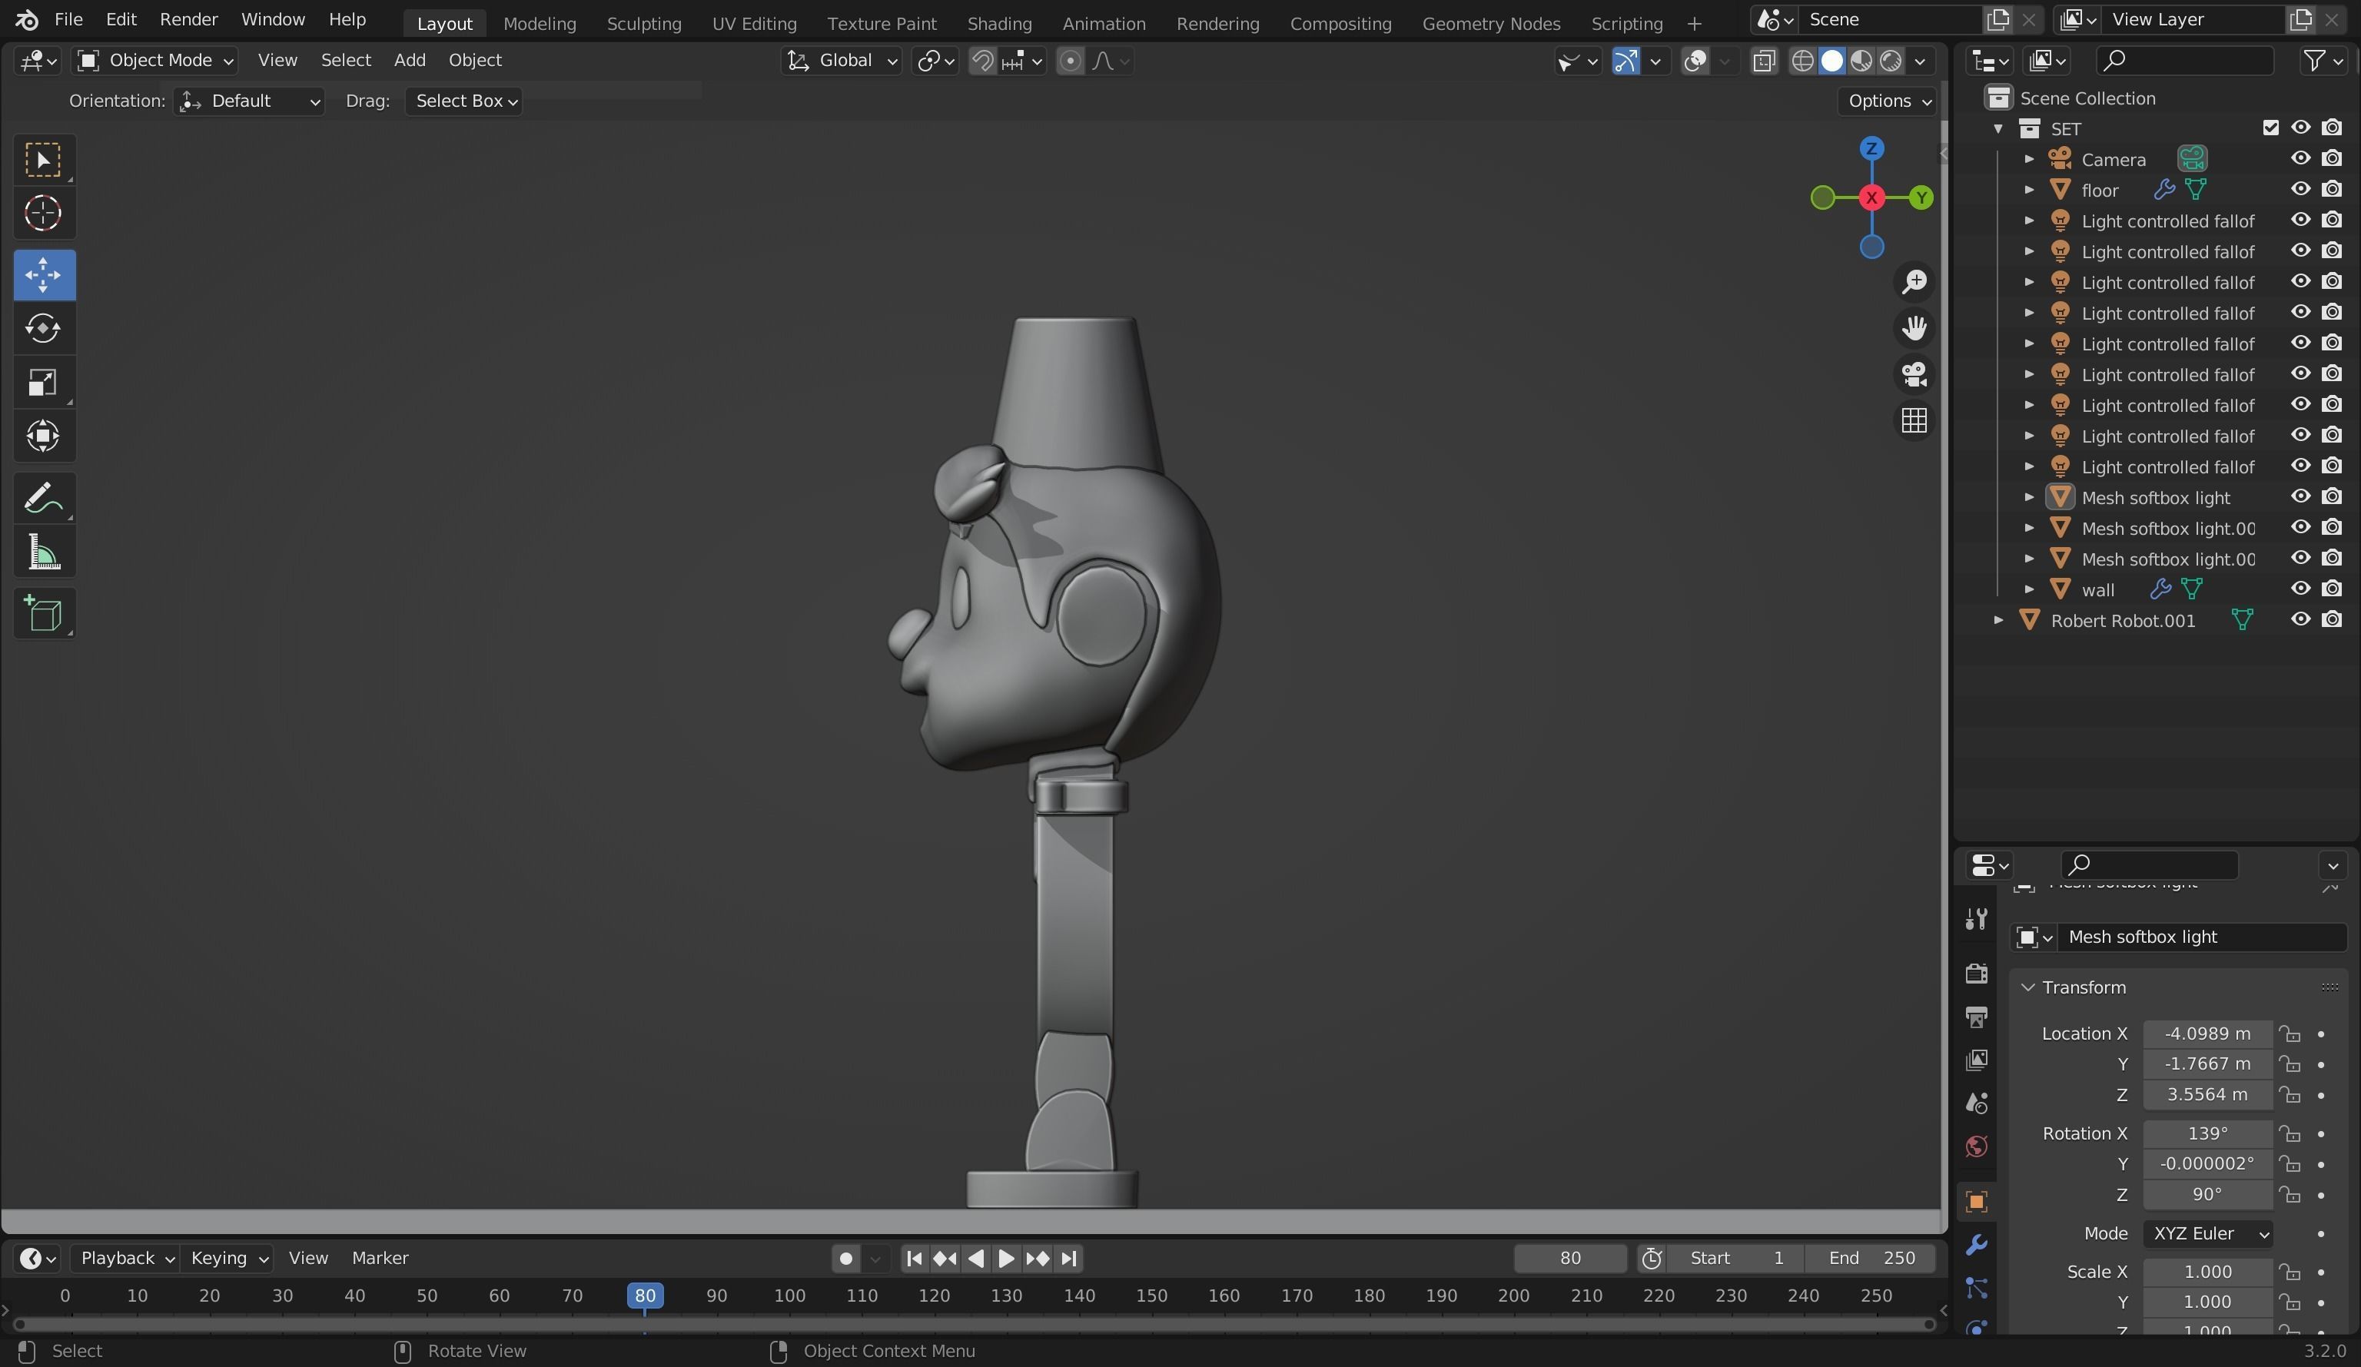This screenshot has height=1367, width=2361.
Task: Select the Add Cube tool
Action: pos(43,615)
